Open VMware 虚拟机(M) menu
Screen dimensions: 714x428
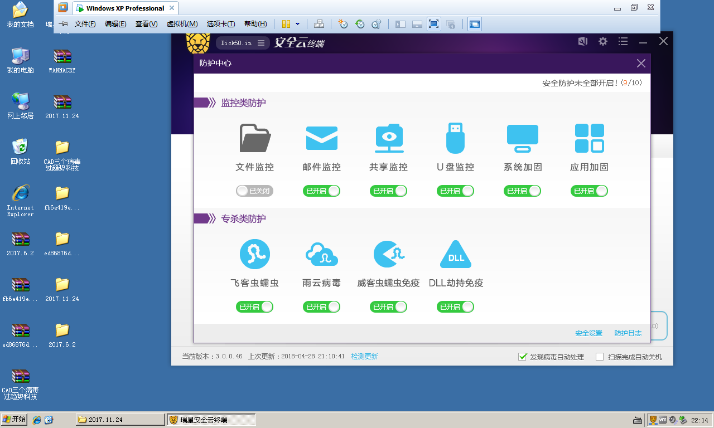pyautogui.click(x=182, y=24)
